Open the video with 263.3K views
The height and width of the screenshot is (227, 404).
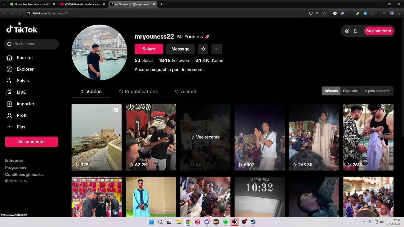tap(314, 137)
